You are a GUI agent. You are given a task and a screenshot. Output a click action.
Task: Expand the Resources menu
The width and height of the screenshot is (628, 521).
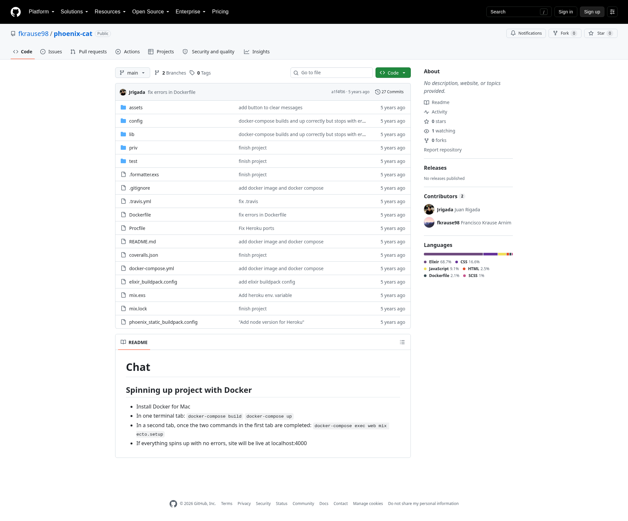(110, 12)
